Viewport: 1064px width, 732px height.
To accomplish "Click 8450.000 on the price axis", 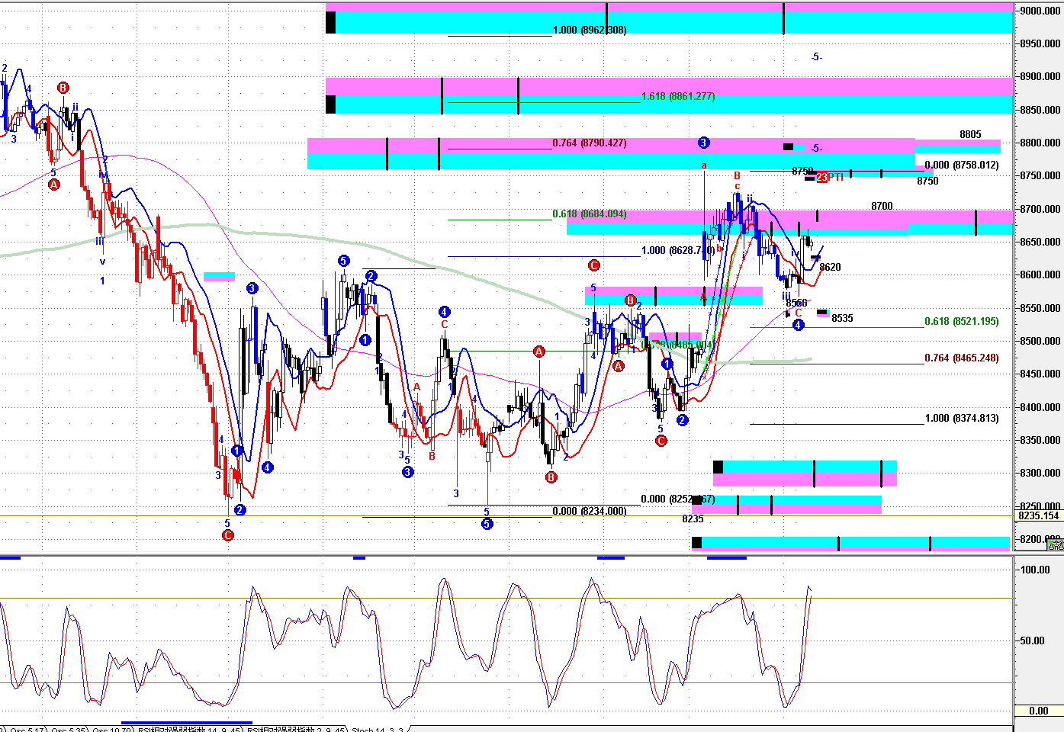I will click(x=1040, y=374).
